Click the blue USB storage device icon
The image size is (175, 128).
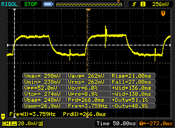tap(48, 4)
